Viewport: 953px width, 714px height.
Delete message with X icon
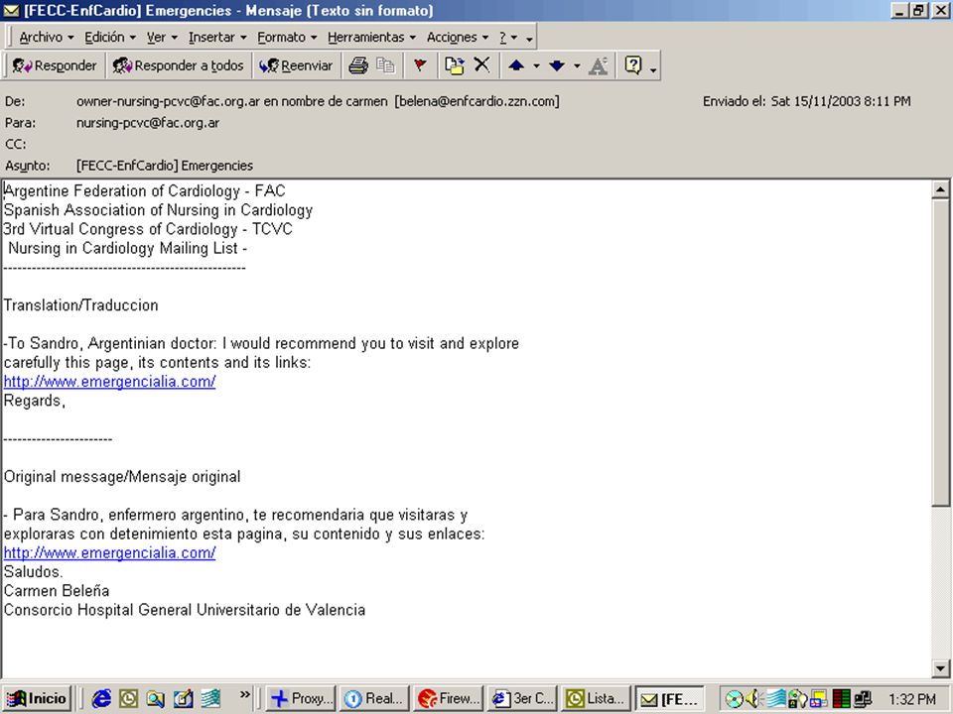482,64
